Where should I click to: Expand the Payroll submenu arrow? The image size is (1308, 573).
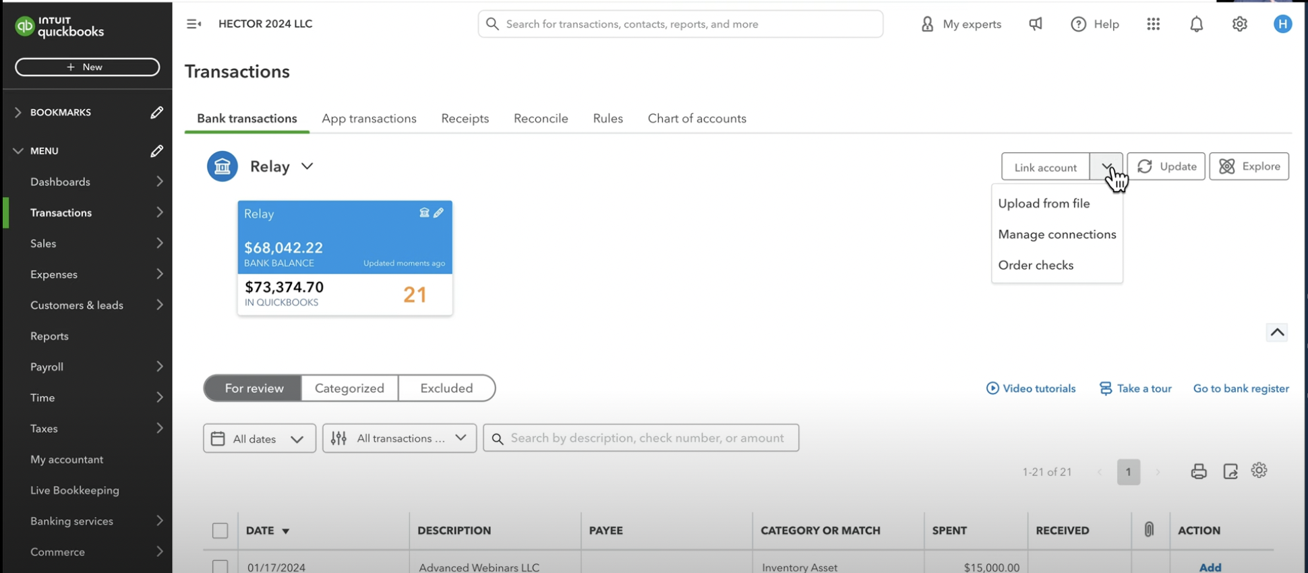(160, 367)
